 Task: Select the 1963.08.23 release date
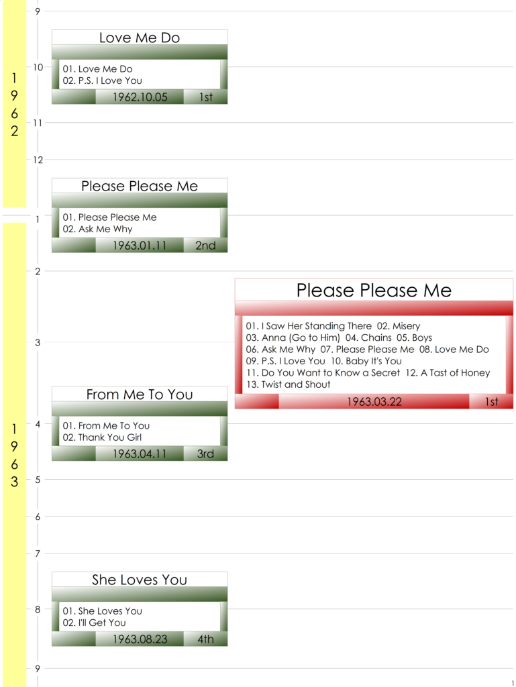[140, 639]
